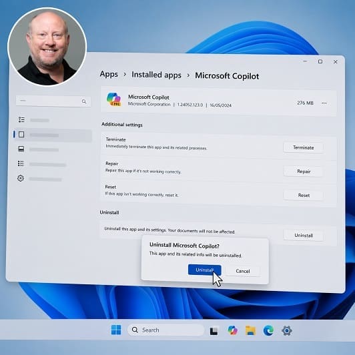This screenshot has height=355, width=355.
Task: Click the Microsoft Copilot app icon
Action: point(114,99)
